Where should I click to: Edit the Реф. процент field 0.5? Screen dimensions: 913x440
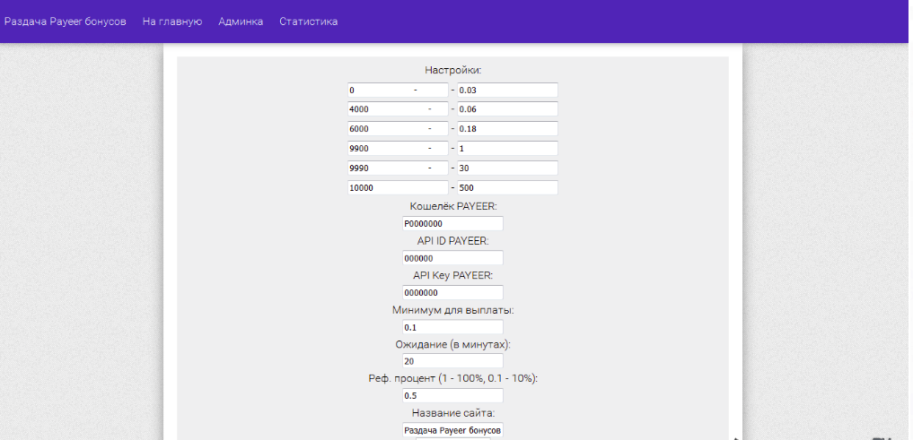click(453, 396)
